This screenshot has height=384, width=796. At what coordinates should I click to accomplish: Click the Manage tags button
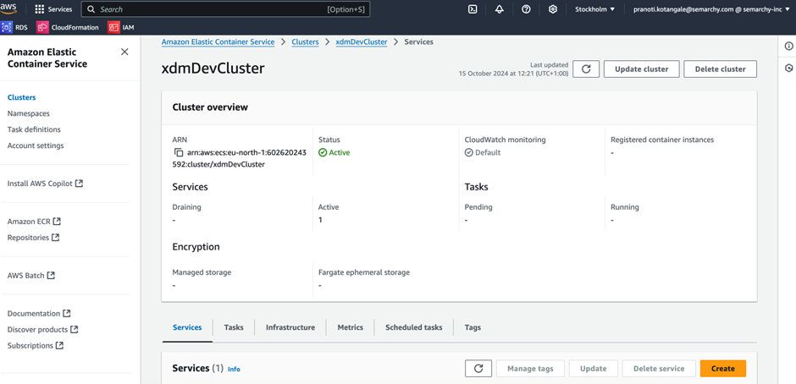[530, 368]
